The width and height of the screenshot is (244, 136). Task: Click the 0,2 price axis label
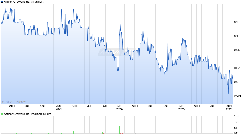tap(236, 22)
